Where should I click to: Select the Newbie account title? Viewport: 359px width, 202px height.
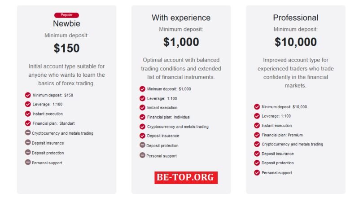coord(66,24)
